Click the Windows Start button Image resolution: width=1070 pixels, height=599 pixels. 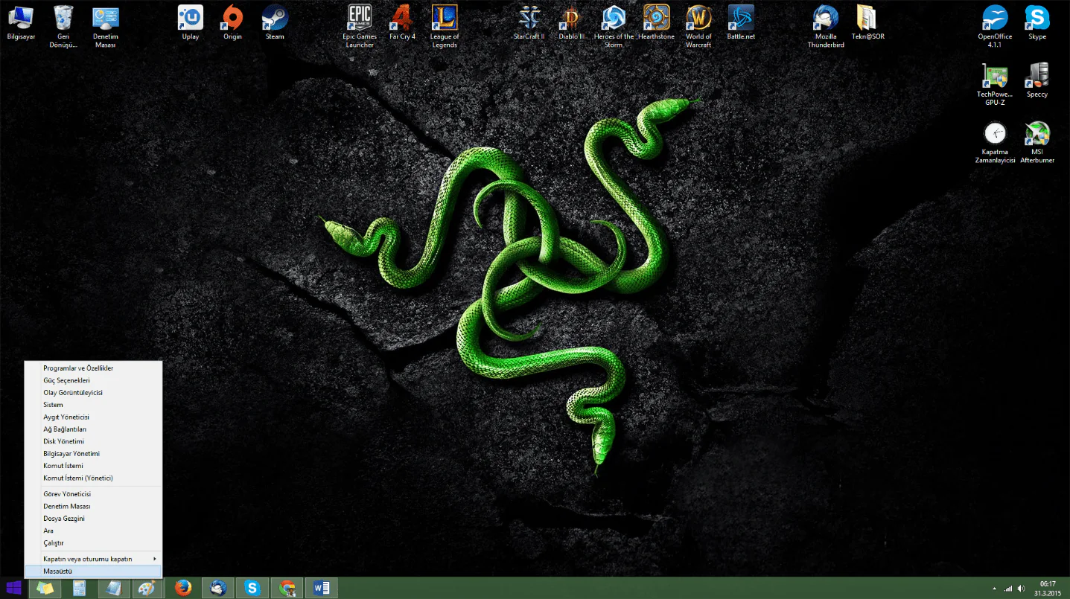(x=13, y=588)
